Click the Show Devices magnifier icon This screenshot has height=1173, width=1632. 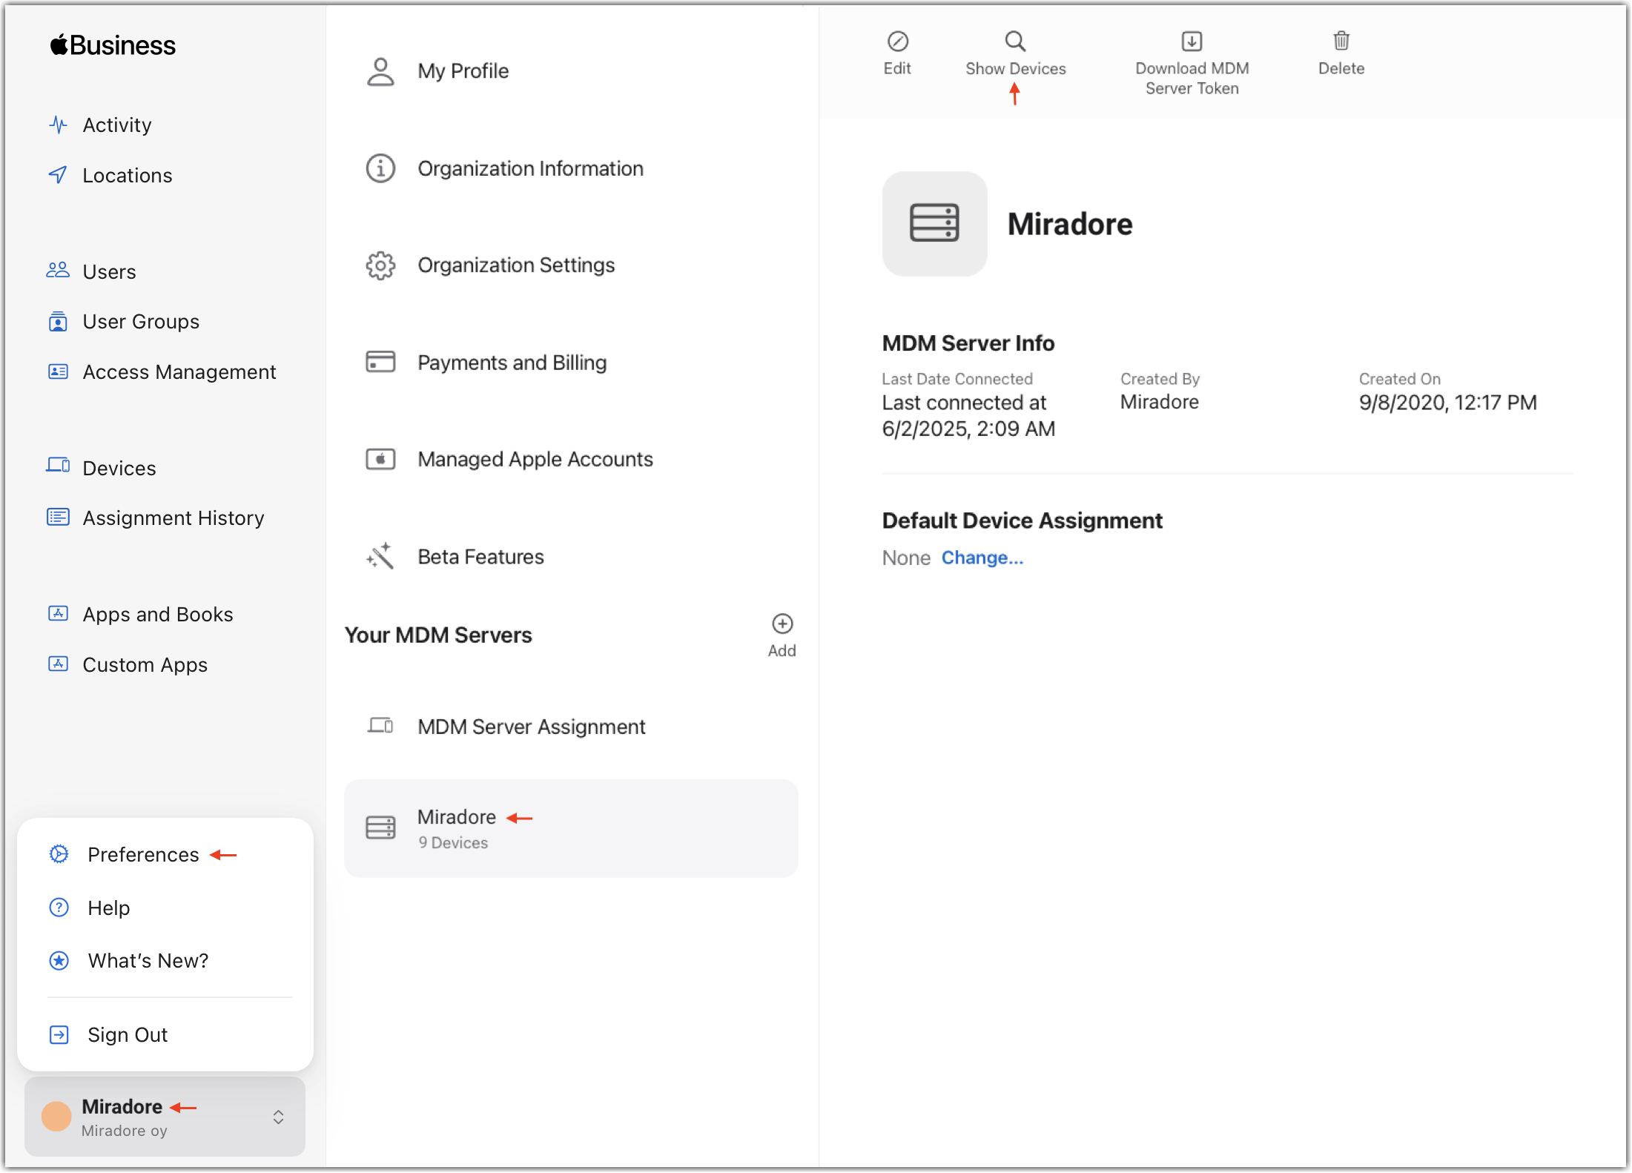click(x=1015, y=41)
